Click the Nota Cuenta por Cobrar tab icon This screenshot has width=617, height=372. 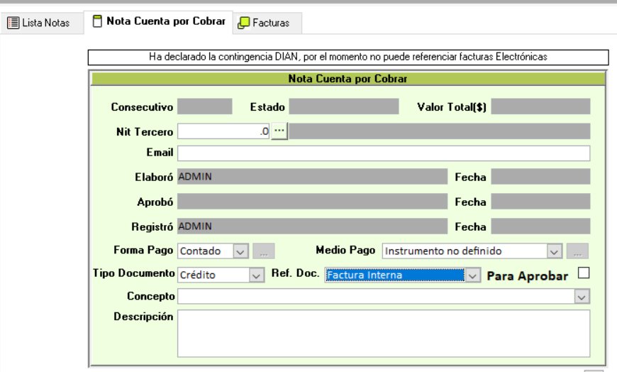pos(97,21)
